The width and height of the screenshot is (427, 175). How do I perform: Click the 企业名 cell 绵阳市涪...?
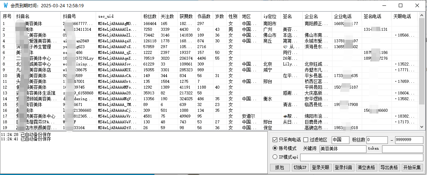click(x=317, y=116)
